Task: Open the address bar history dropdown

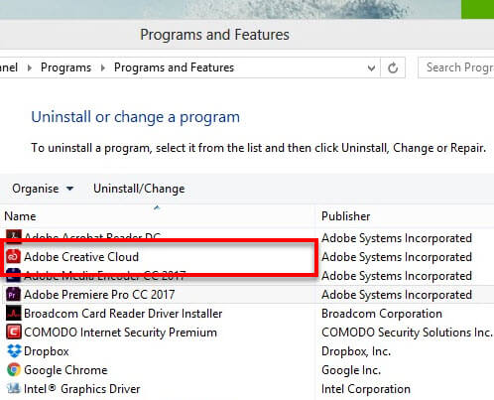Action: 371,68
